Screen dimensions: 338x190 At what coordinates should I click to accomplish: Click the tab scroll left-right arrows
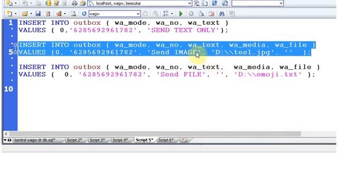(10, 140)
